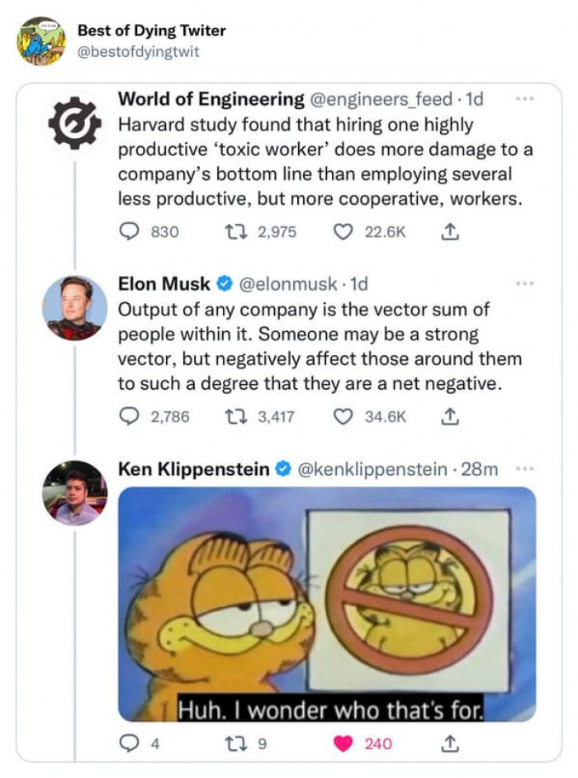Screen dimensions: 578x778
Task: Open the Garfield meme image
Action: (327, 604)
